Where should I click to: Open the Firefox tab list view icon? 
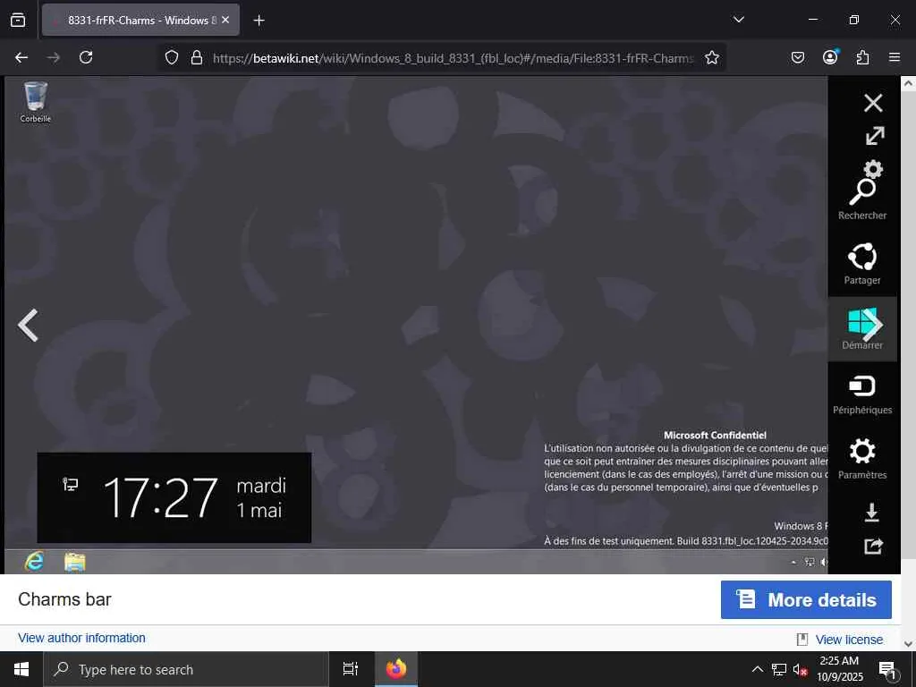tap(18, 21)
